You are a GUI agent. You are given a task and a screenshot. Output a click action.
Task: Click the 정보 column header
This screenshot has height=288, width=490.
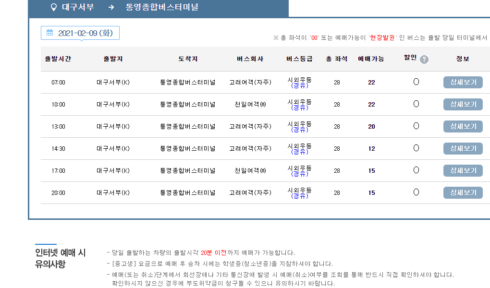pos(463,59)
